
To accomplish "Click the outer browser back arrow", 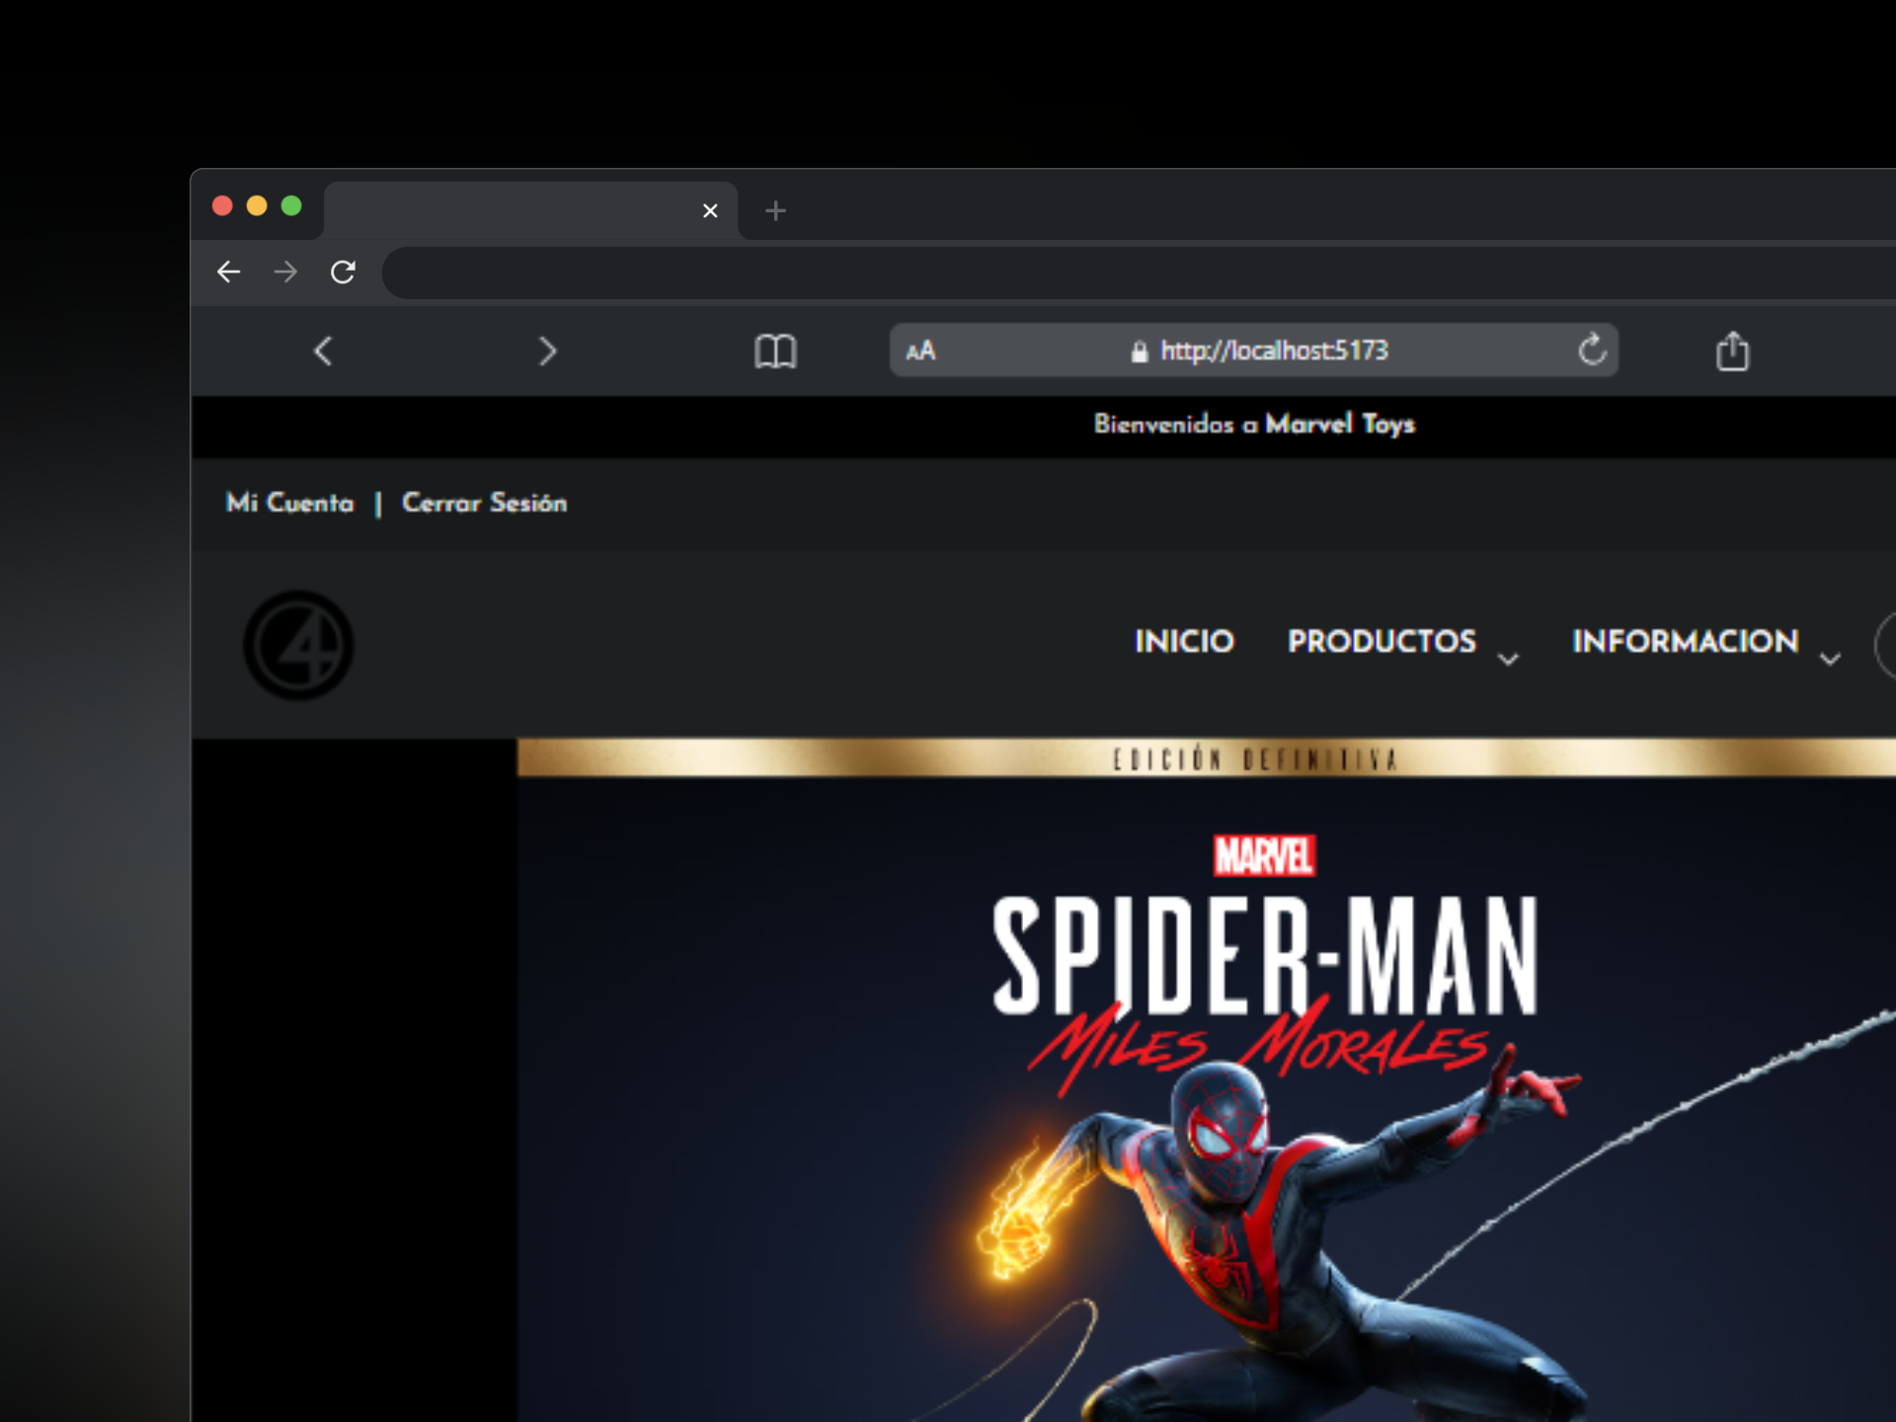I will (x=228, y=272).
